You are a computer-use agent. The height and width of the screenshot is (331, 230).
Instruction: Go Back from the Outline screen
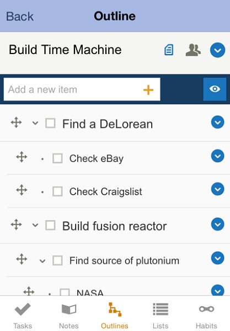(x=20, y=17)
